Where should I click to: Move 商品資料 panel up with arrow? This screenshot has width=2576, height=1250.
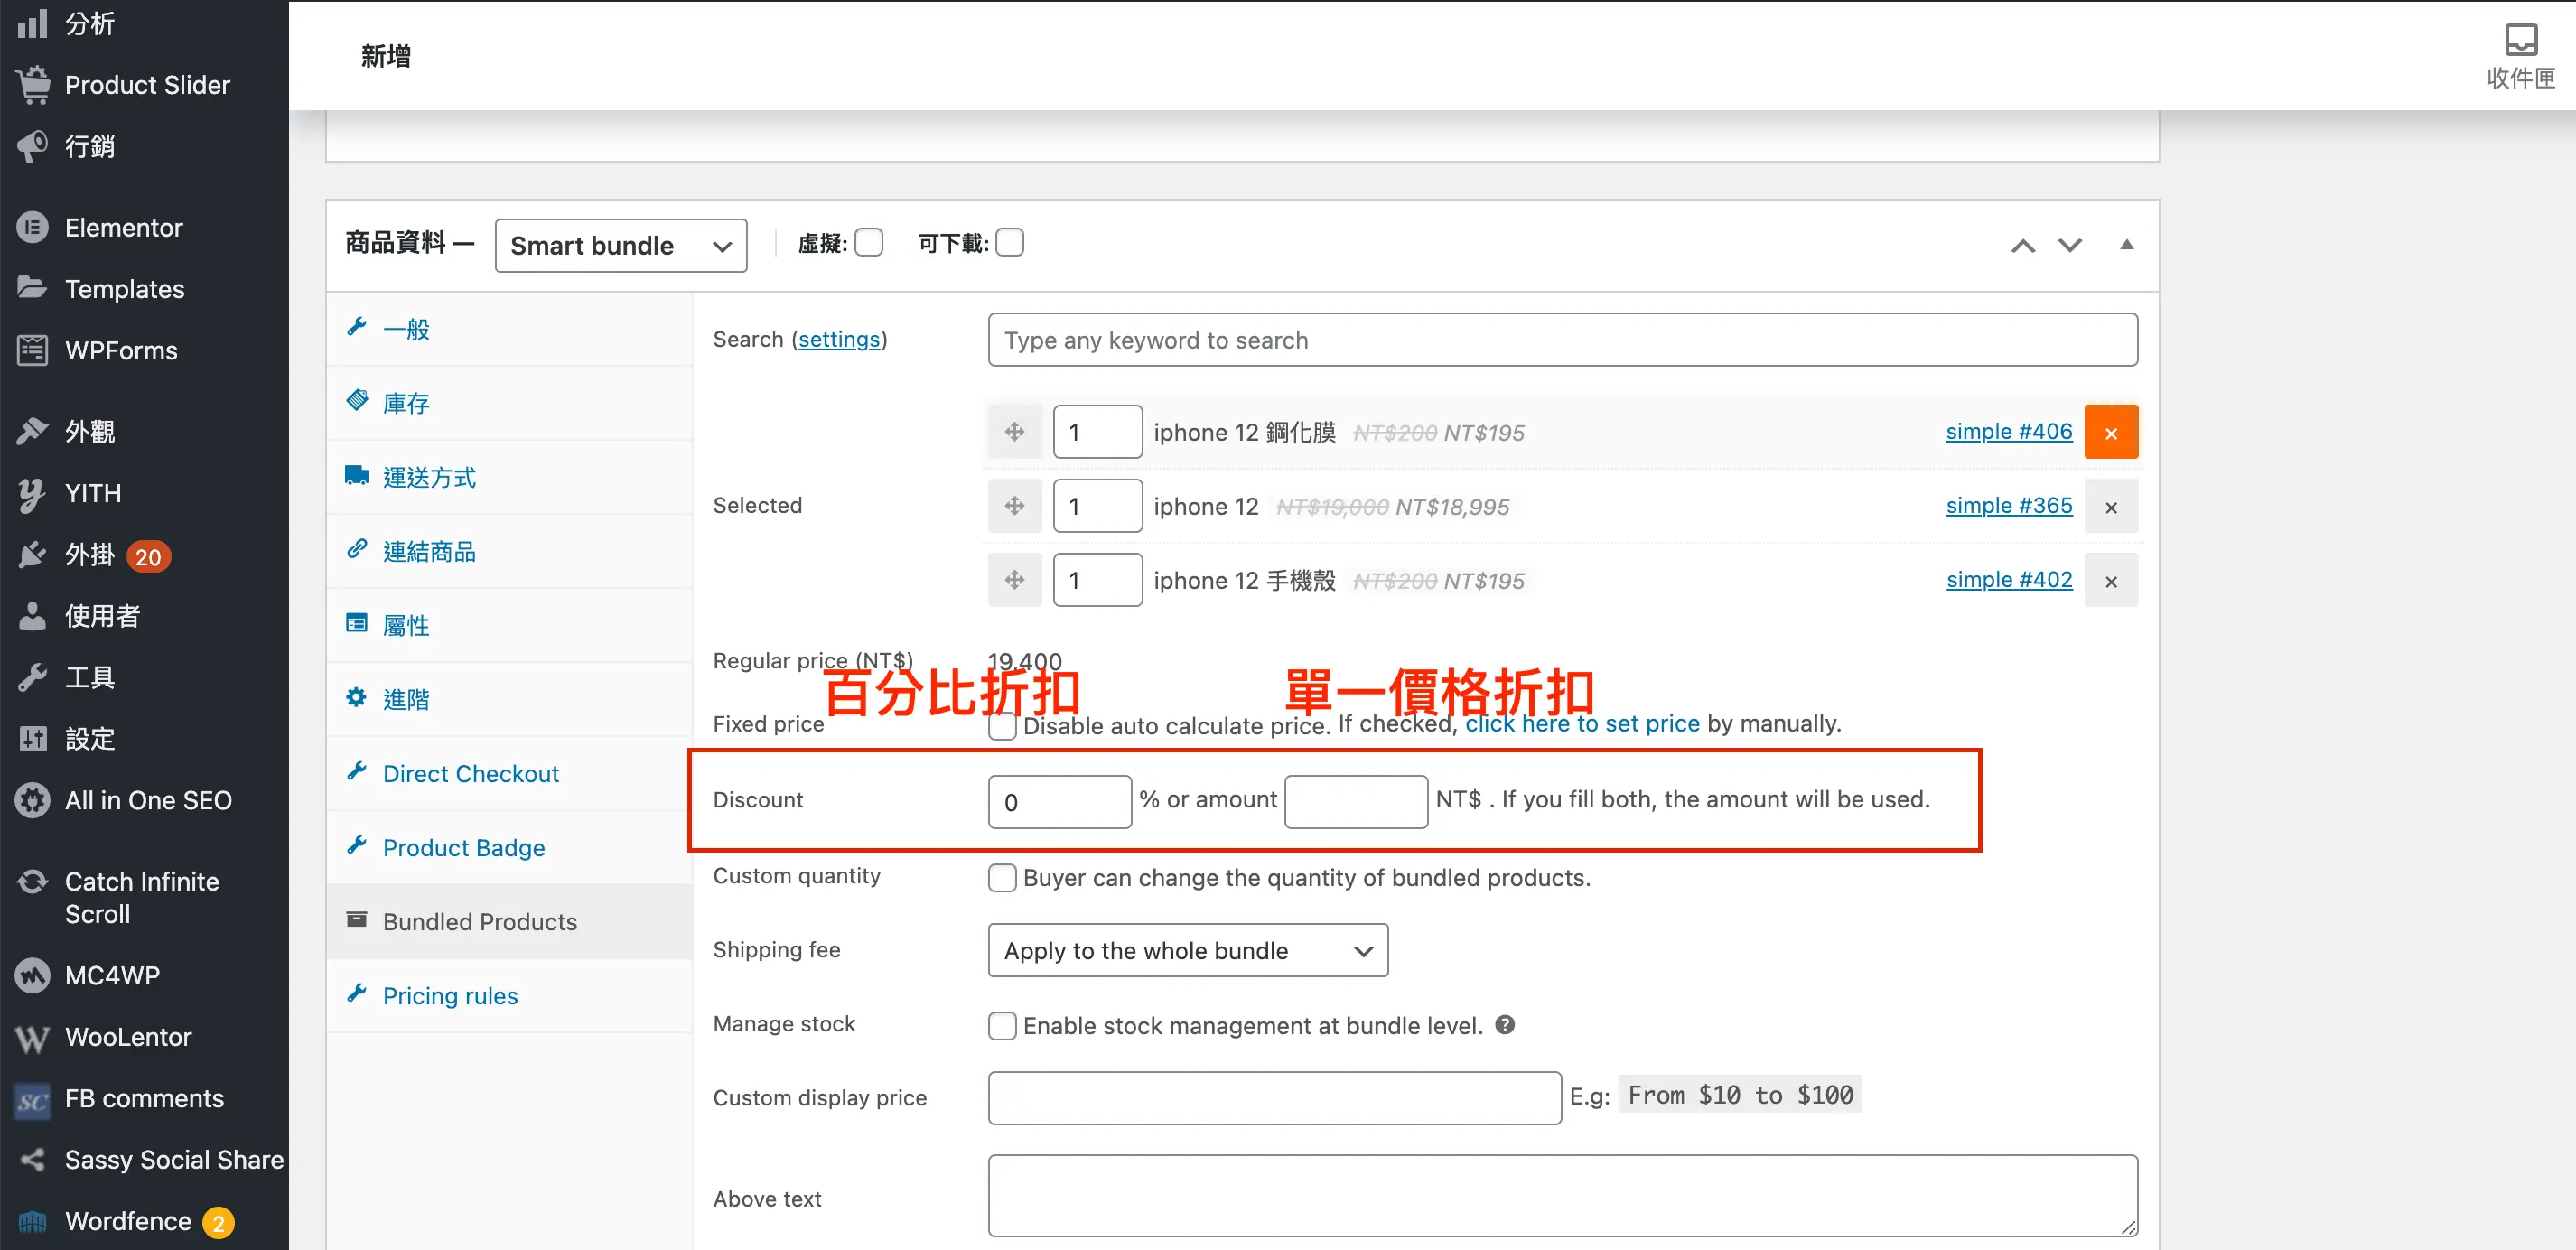[2023, 245]
